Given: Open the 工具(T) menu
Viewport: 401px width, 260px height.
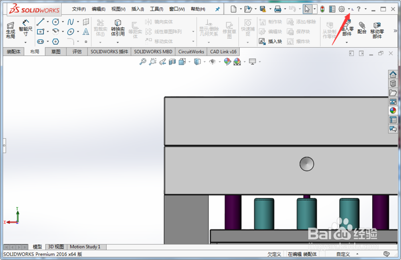Looking at the screenshot, I should click(156, 9).
